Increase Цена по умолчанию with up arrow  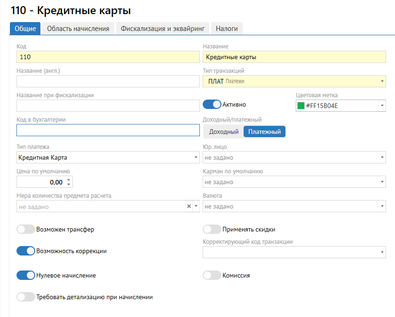coord(69,180)
